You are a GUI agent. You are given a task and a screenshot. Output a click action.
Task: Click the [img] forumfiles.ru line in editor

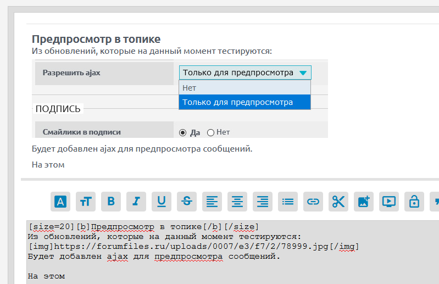click(193, 247)
